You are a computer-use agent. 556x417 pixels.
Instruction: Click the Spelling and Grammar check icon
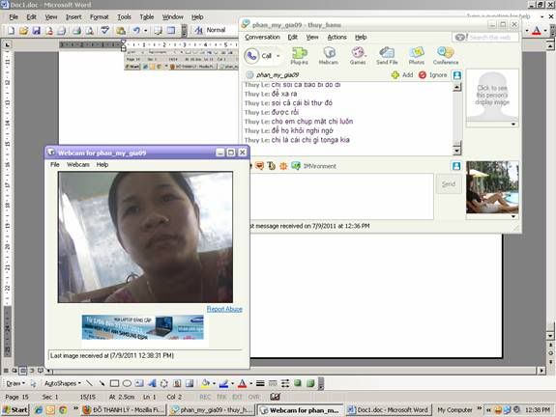click(x=105, y=31)
